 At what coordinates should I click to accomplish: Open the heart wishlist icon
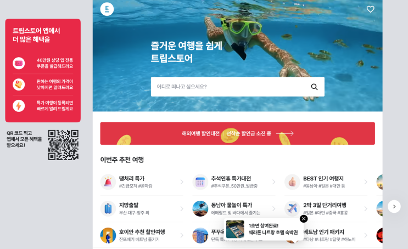370,9
